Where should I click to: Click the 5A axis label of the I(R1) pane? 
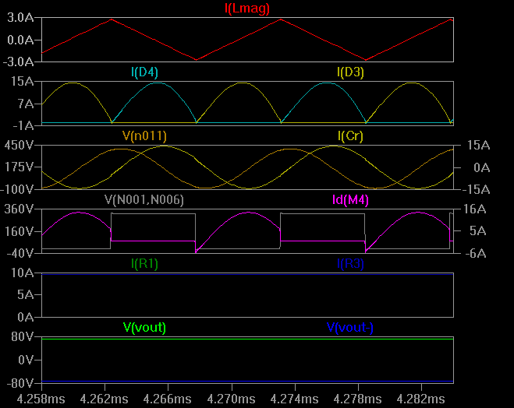pyautogui.click(x=26, y=295)
